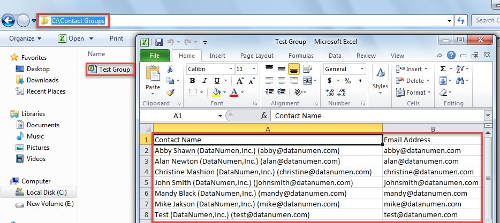This screenshot has height=223, width=500.
Task: Click the Decrease Decimal icon
Action: tap(342, 93)
